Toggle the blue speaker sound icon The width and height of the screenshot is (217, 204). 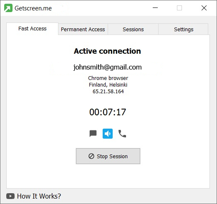[x=108, y=134]
